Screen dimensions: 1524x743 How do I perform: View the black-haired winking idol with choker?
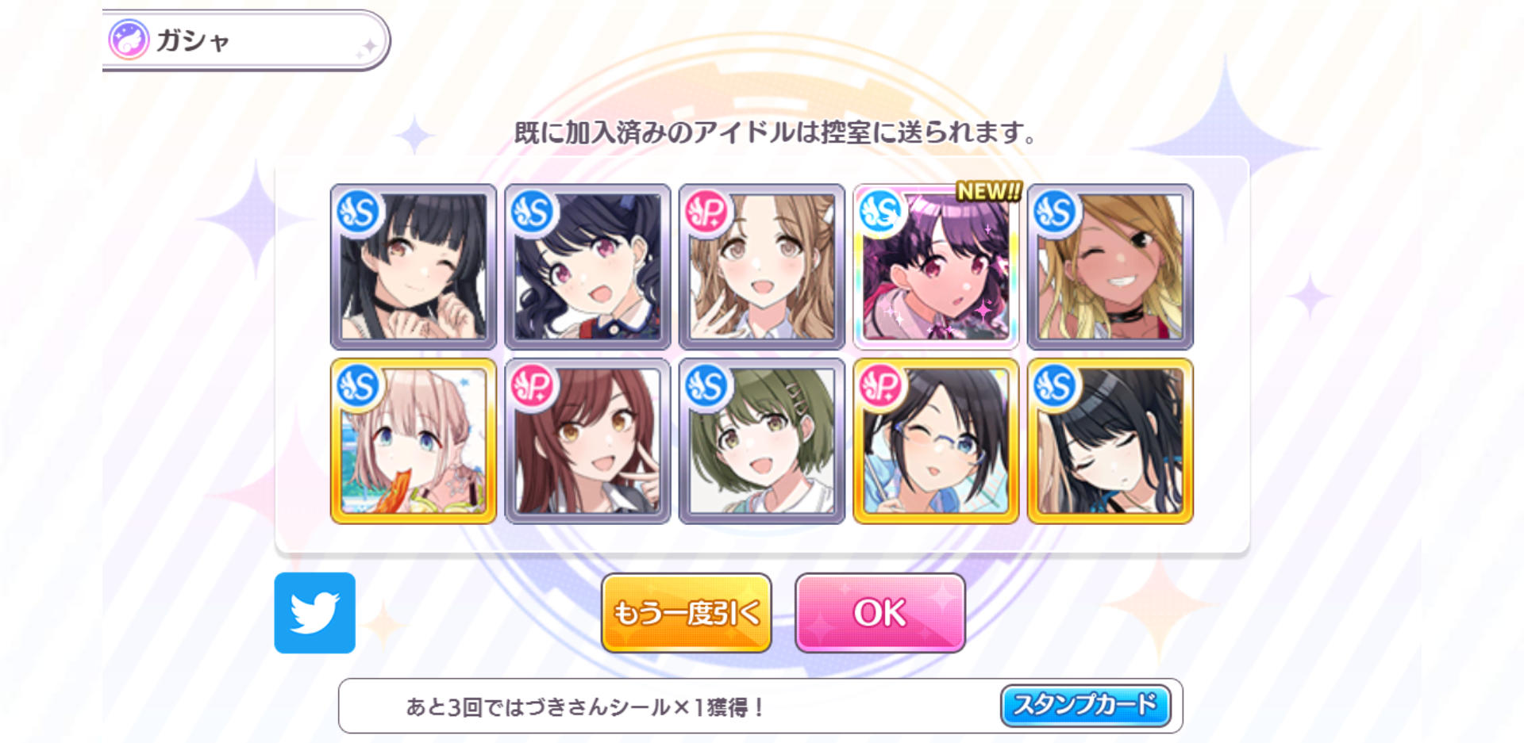coord(414,267)
